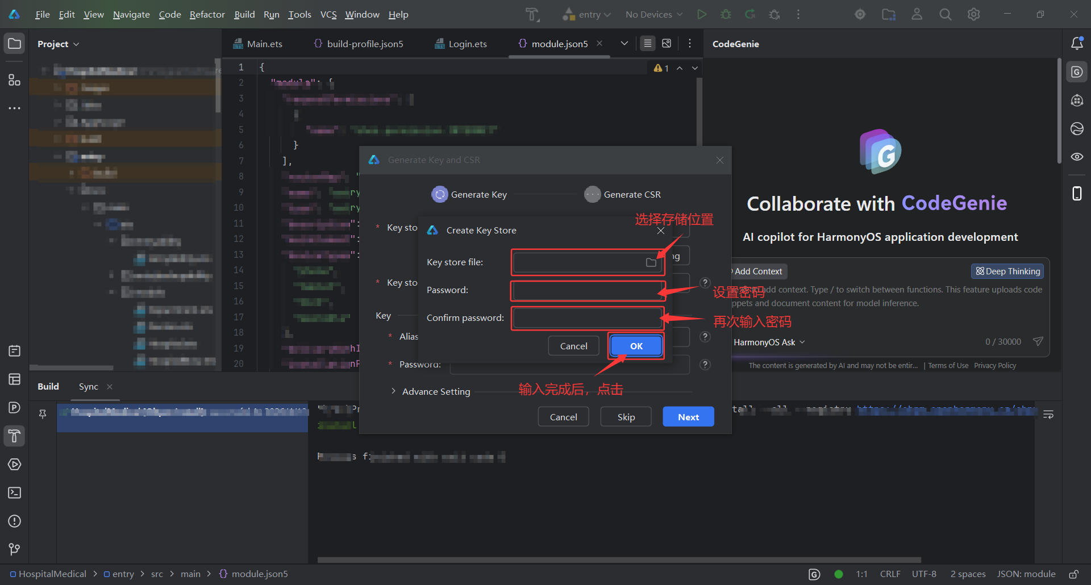Open the Problems exclamation icon

(14, 521)
